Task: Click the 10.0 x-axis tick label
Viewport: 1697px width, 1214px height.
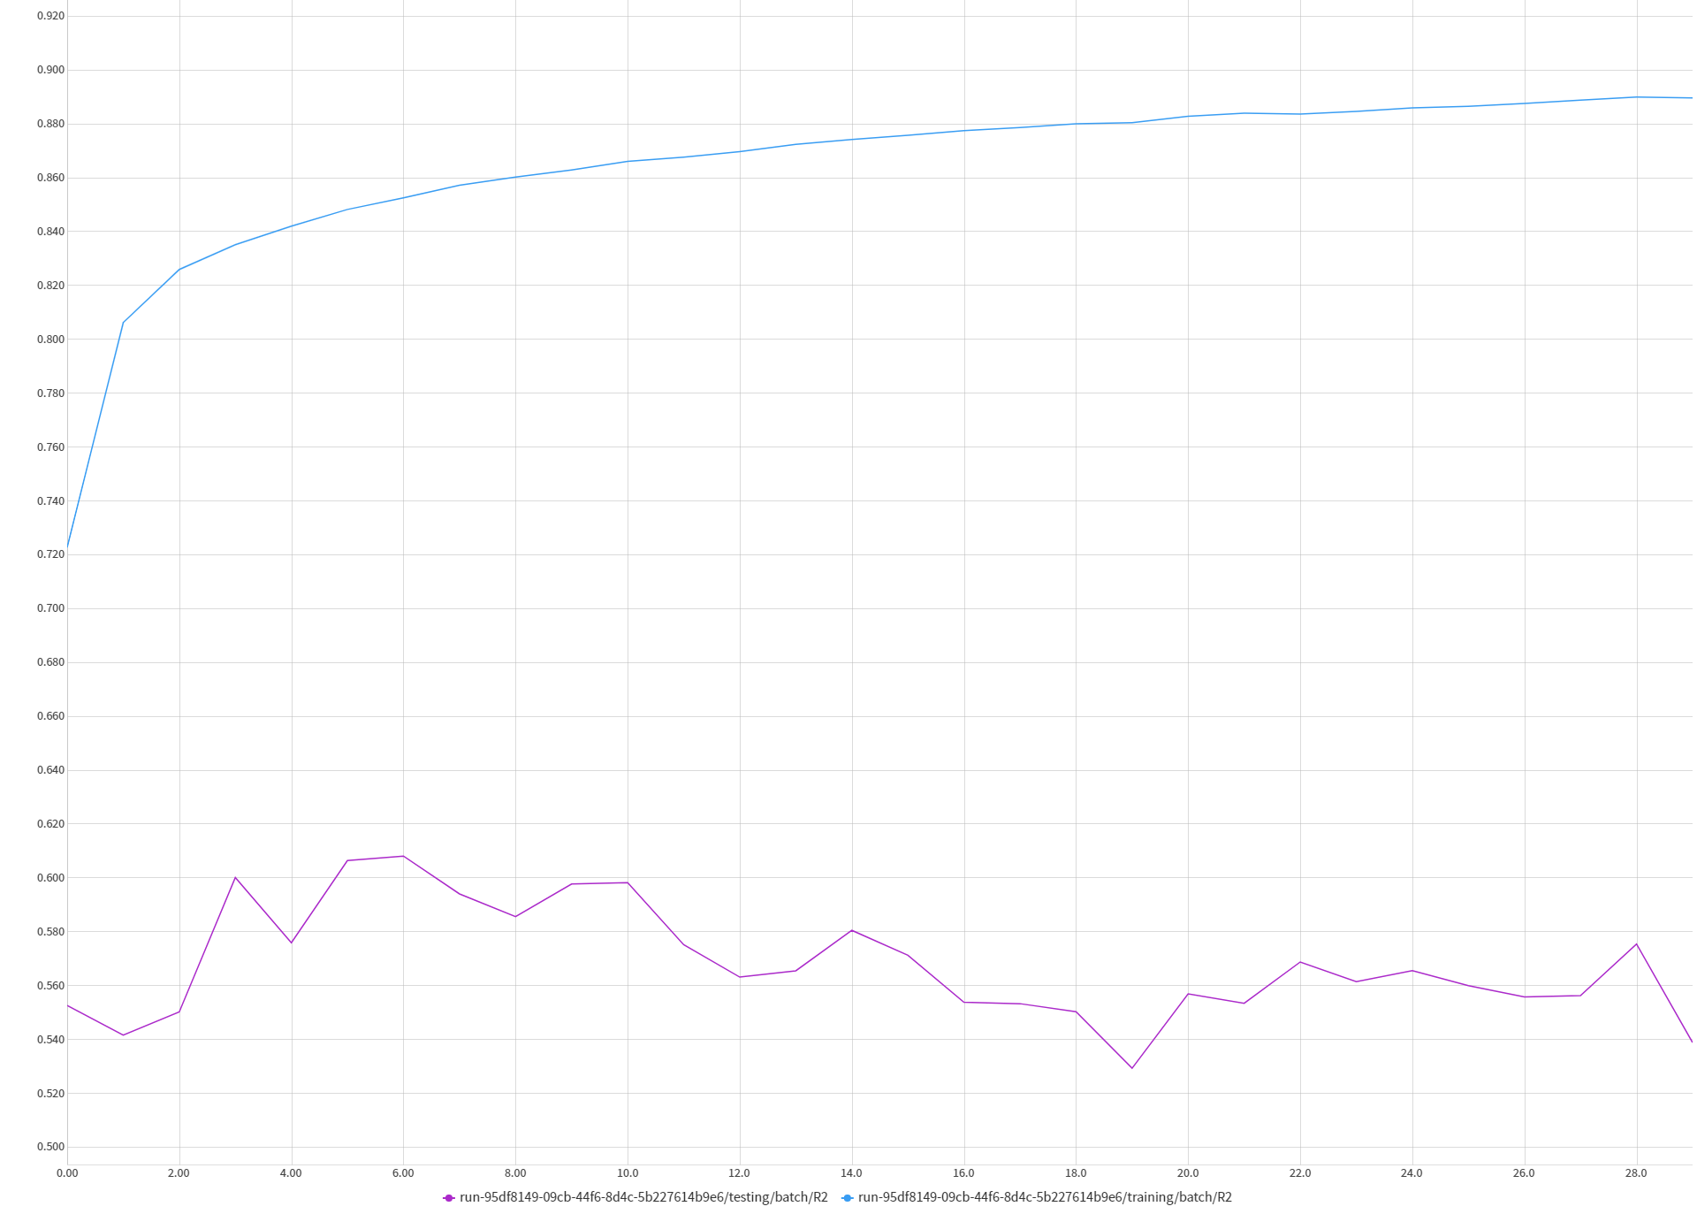Action: (x=628, y=1173)
